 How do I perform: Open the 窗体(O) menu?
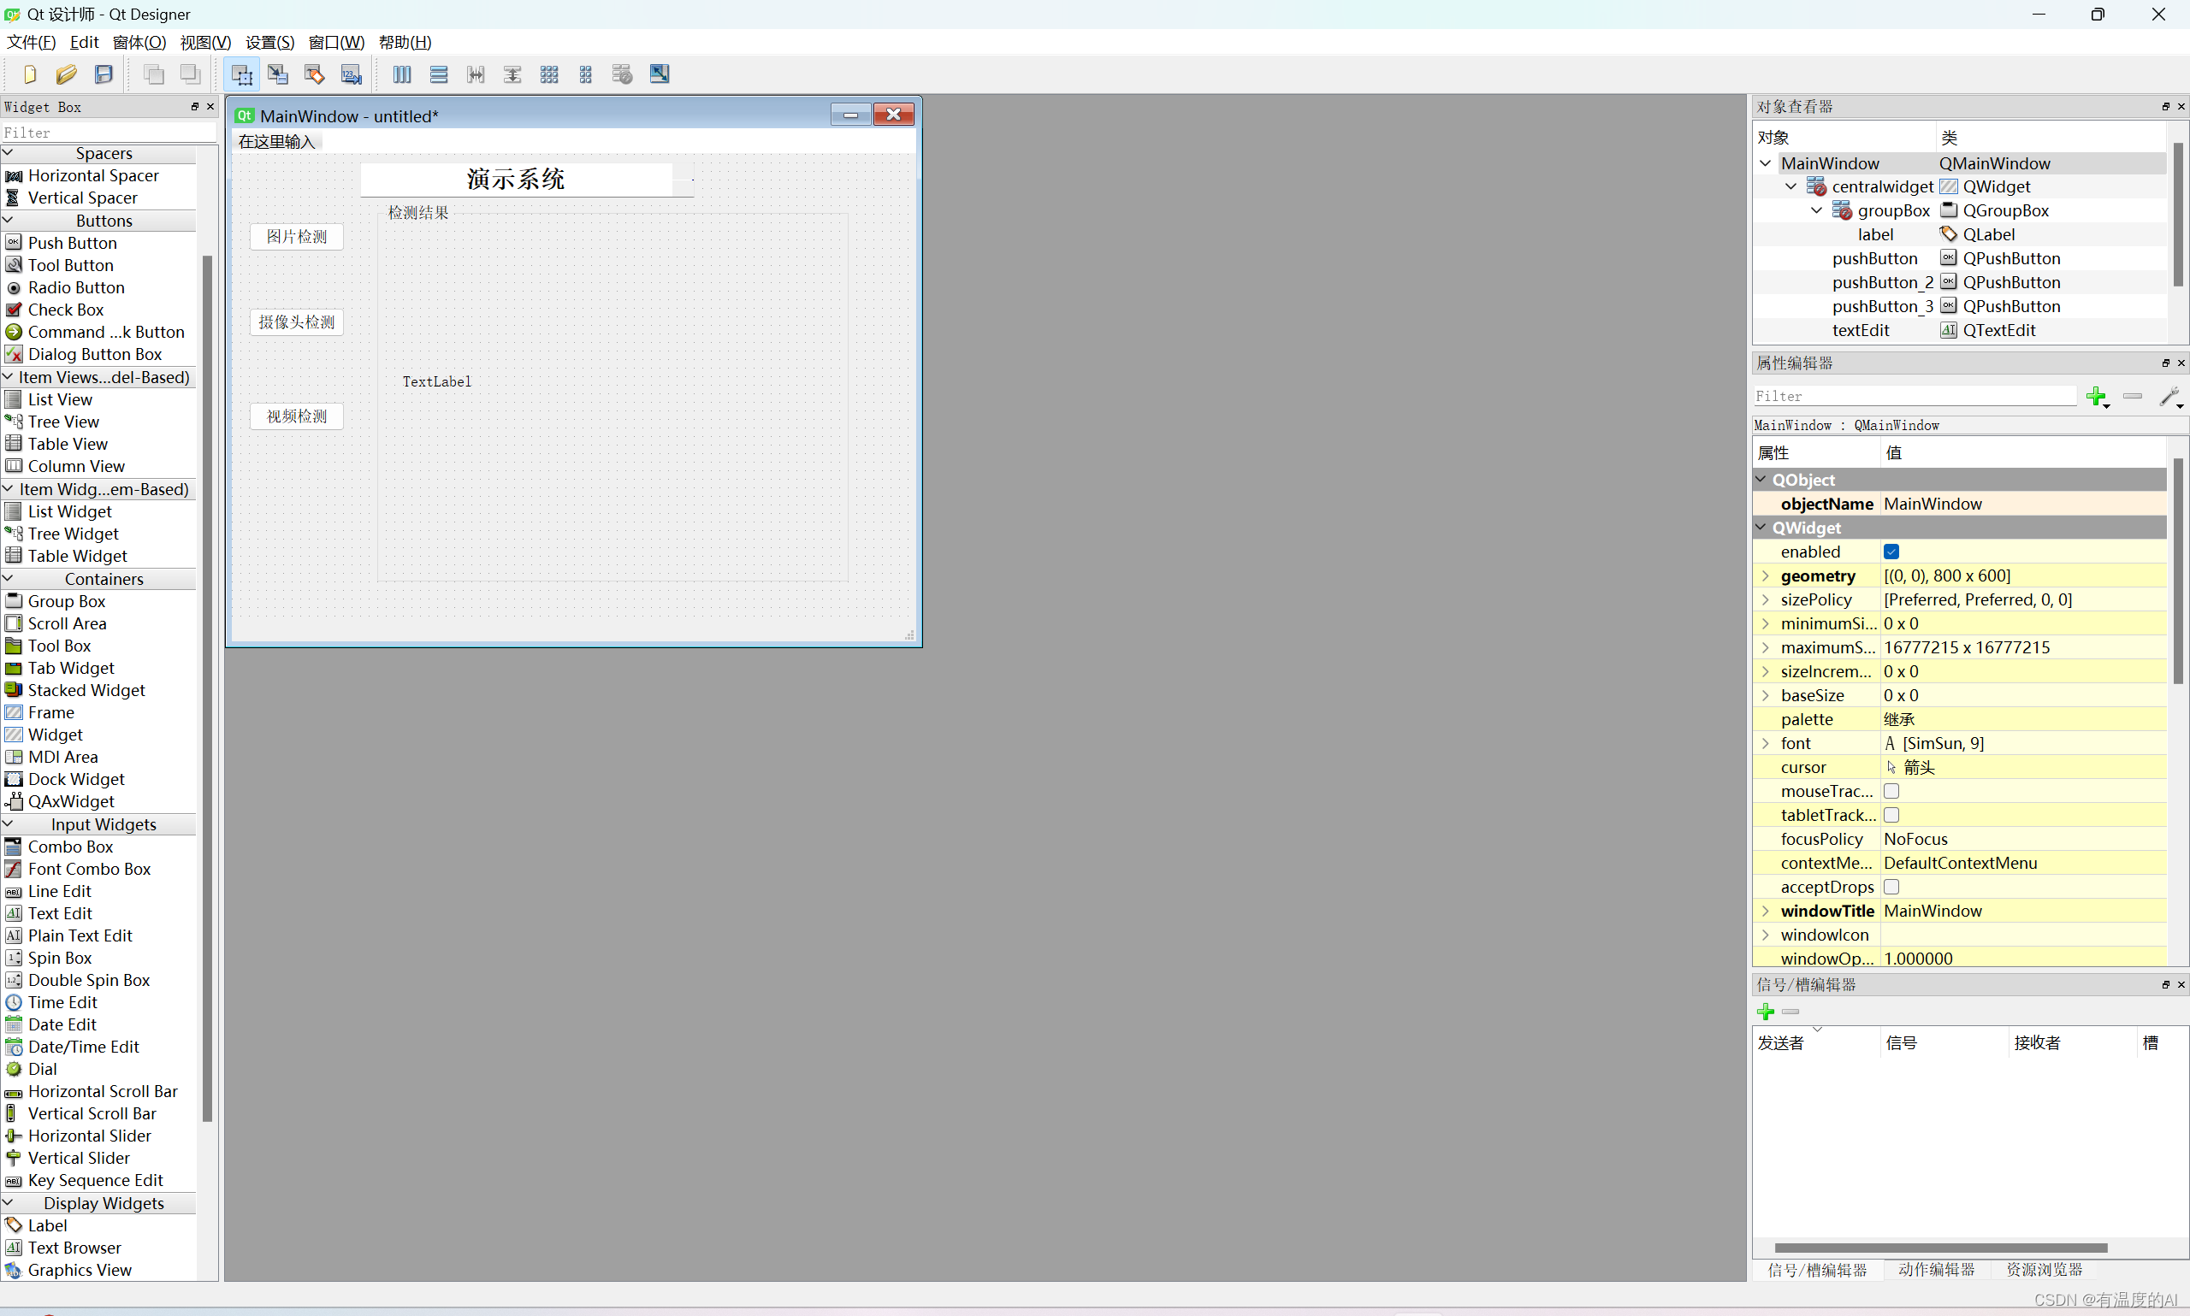point(139,42)
